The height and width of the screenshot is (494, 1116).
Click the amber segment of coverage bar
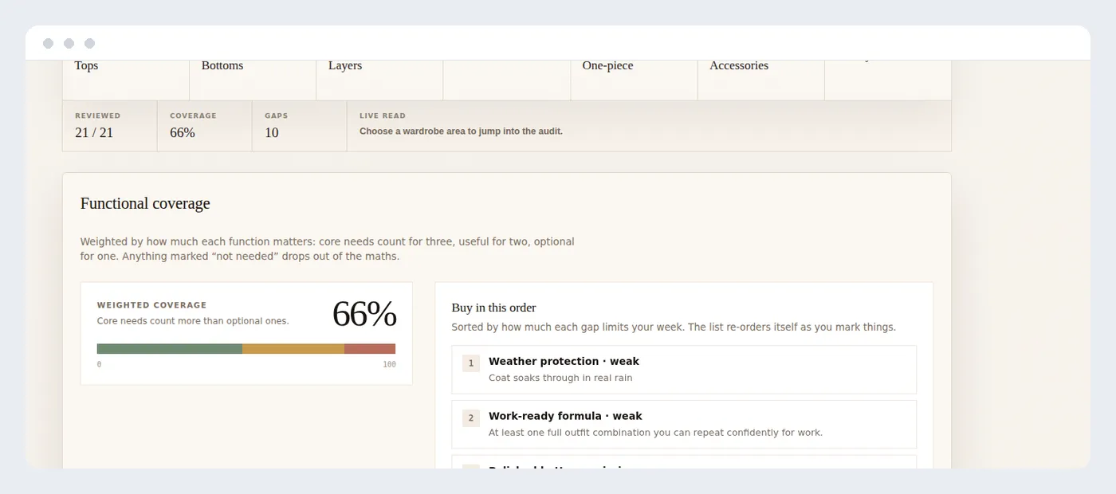pos(293,349)
